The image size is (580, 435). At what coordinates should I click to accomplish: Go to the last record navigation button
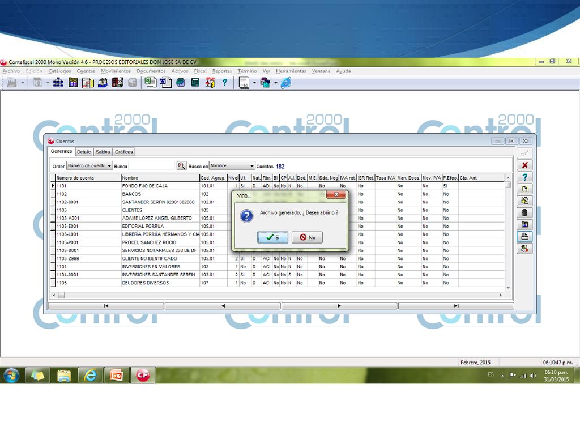pos(456,306)
